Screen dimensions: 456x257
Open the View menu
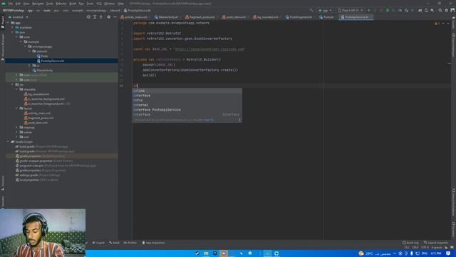26,4
